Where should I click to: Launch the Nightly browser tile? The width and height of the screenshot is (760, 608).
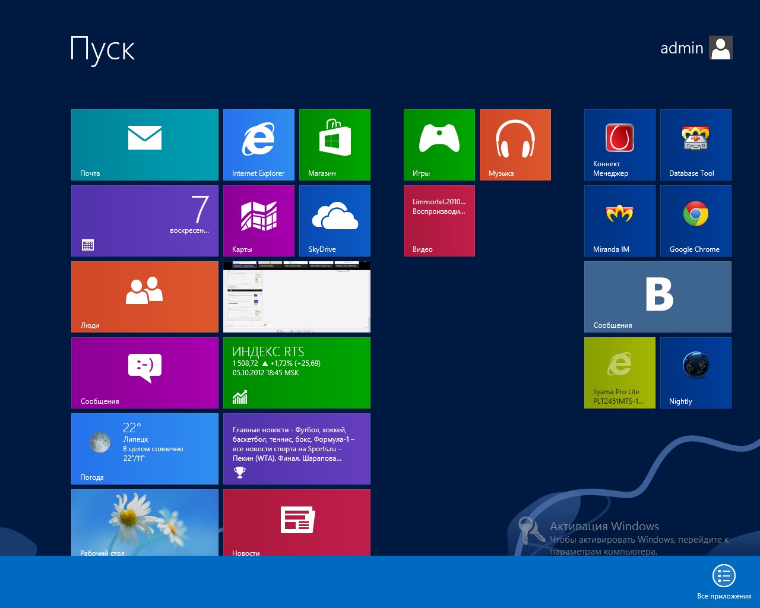695,372
